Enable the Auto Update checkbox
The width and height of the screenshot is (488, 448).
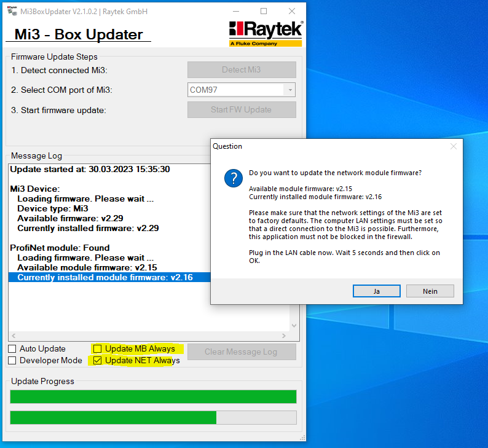[12, 349]
